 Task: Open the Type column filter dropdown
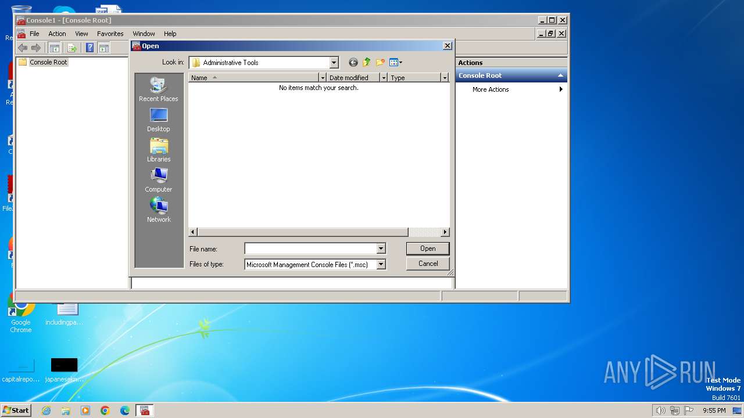click(x=445, y=77)
